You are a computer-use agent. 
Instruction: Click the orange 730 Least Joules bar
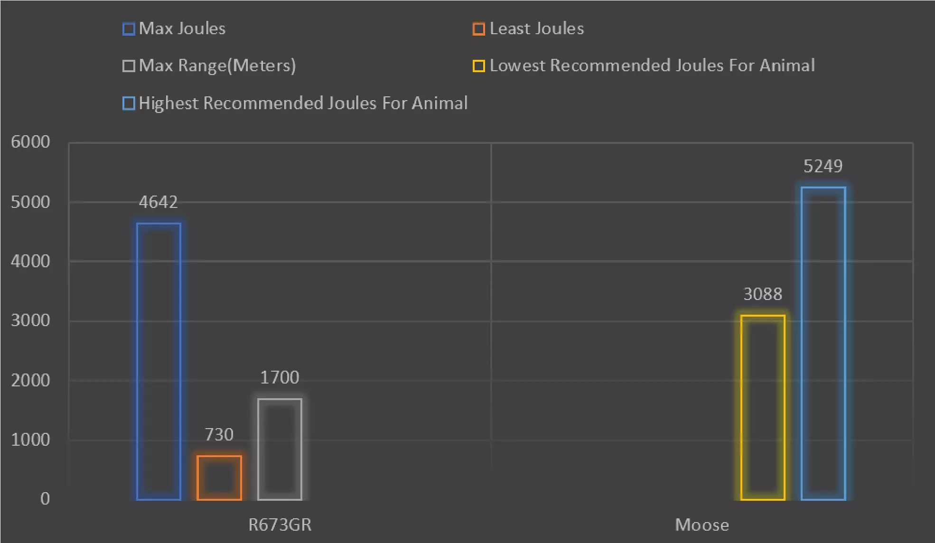point(219,477)
